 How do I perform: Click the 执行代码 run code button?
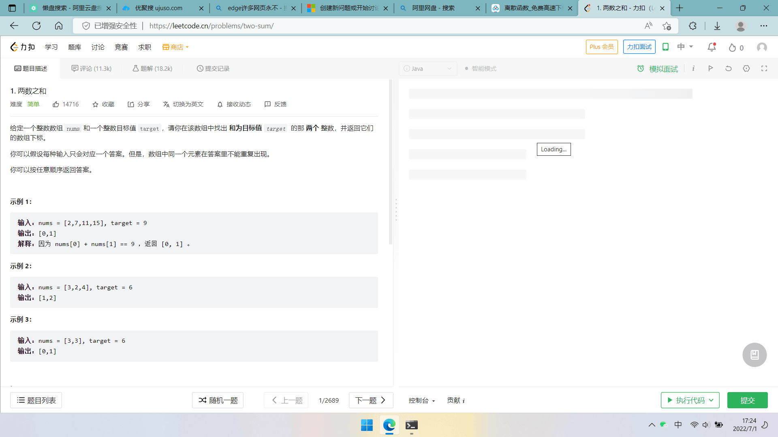[x=690, y=400]
